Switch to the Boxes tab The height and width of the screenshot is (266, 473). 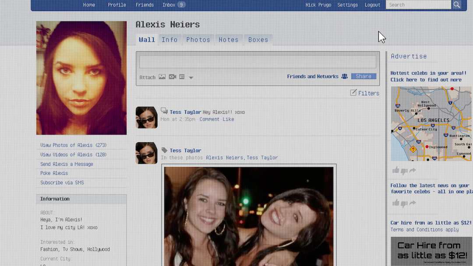coord(258,39)
